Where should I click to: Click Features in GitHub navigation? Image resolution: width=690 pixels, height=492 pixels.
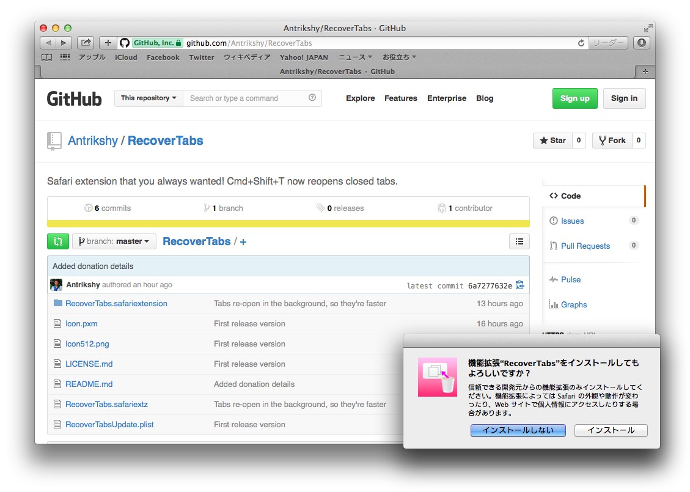point(400,98)
